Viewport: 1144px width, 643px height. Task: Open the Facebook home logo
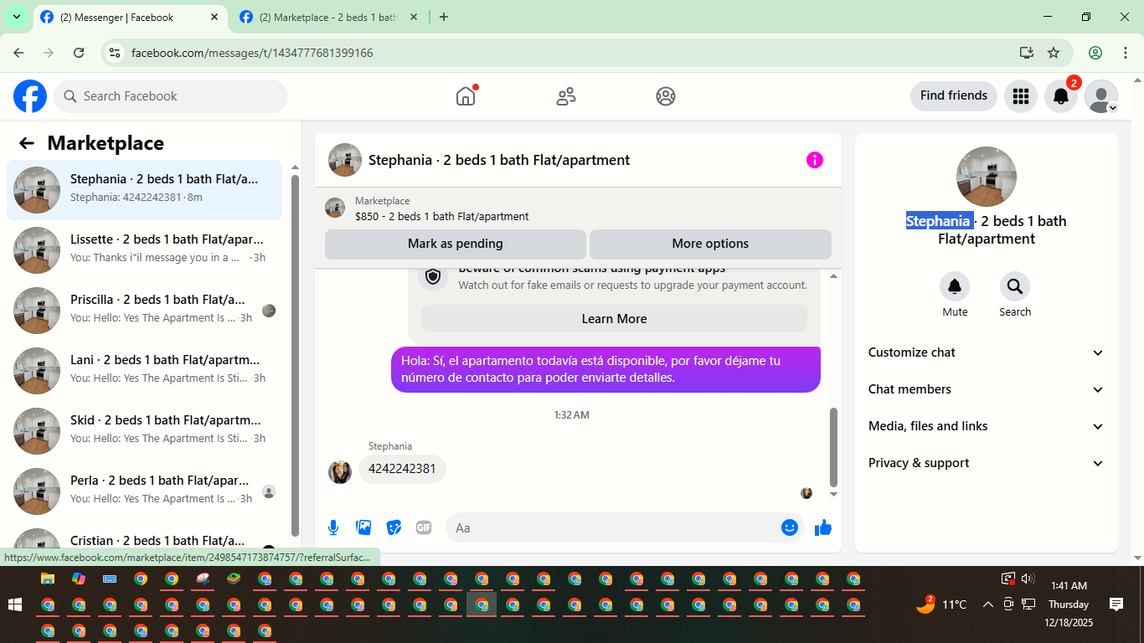(30, 96)
